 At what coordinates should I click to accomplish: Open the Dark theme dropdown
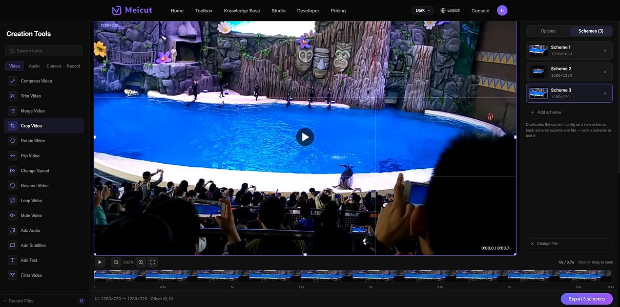pyautogui.click(x=423, y=10)
